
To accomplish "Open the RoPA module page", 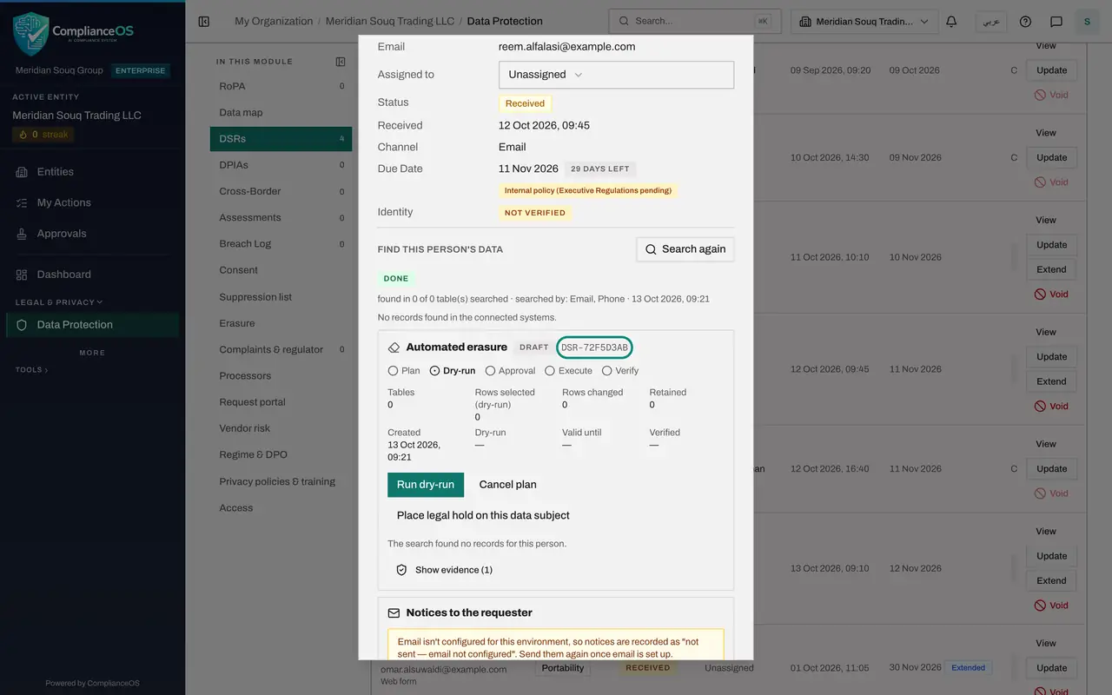I will pyautogui.click(x=281, y=86).
